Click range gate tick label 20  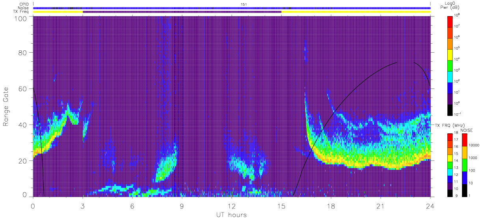(x=22, y=160)
